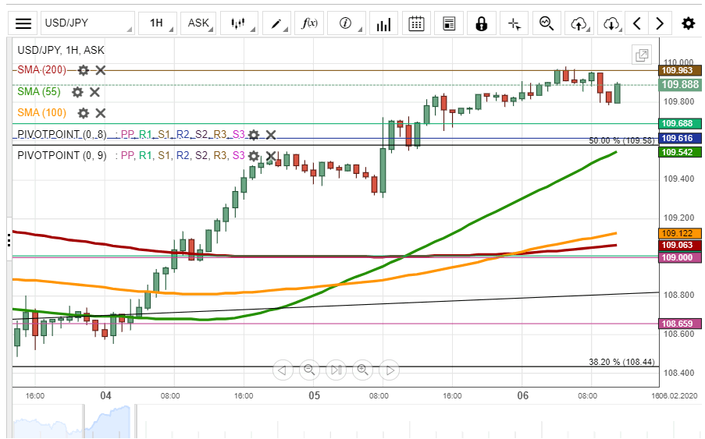The image size is (705, 439).
Task: Open the ASK price side dropdown
Action: click(x=198, y=23)
